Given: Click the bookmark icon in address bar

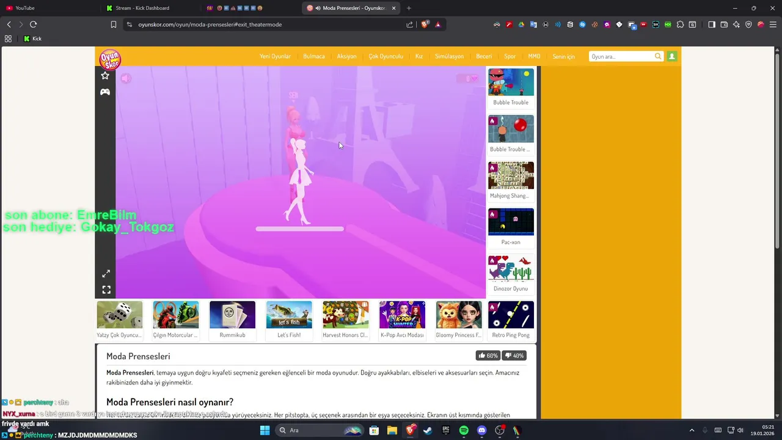Looking at the screenshot, I should pos(113,24).
